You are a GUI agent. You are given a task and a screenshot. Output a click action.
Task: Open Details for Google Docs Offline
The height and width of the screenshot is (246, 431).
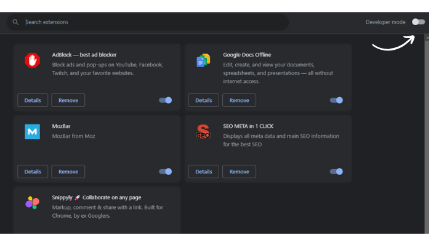tap(204, 100)
